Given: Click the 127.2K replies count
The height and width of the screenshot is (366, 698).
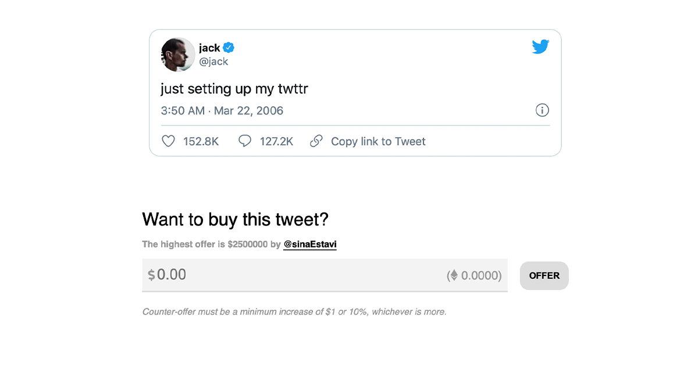Looking at the screenshot, I should click(276, 141).
